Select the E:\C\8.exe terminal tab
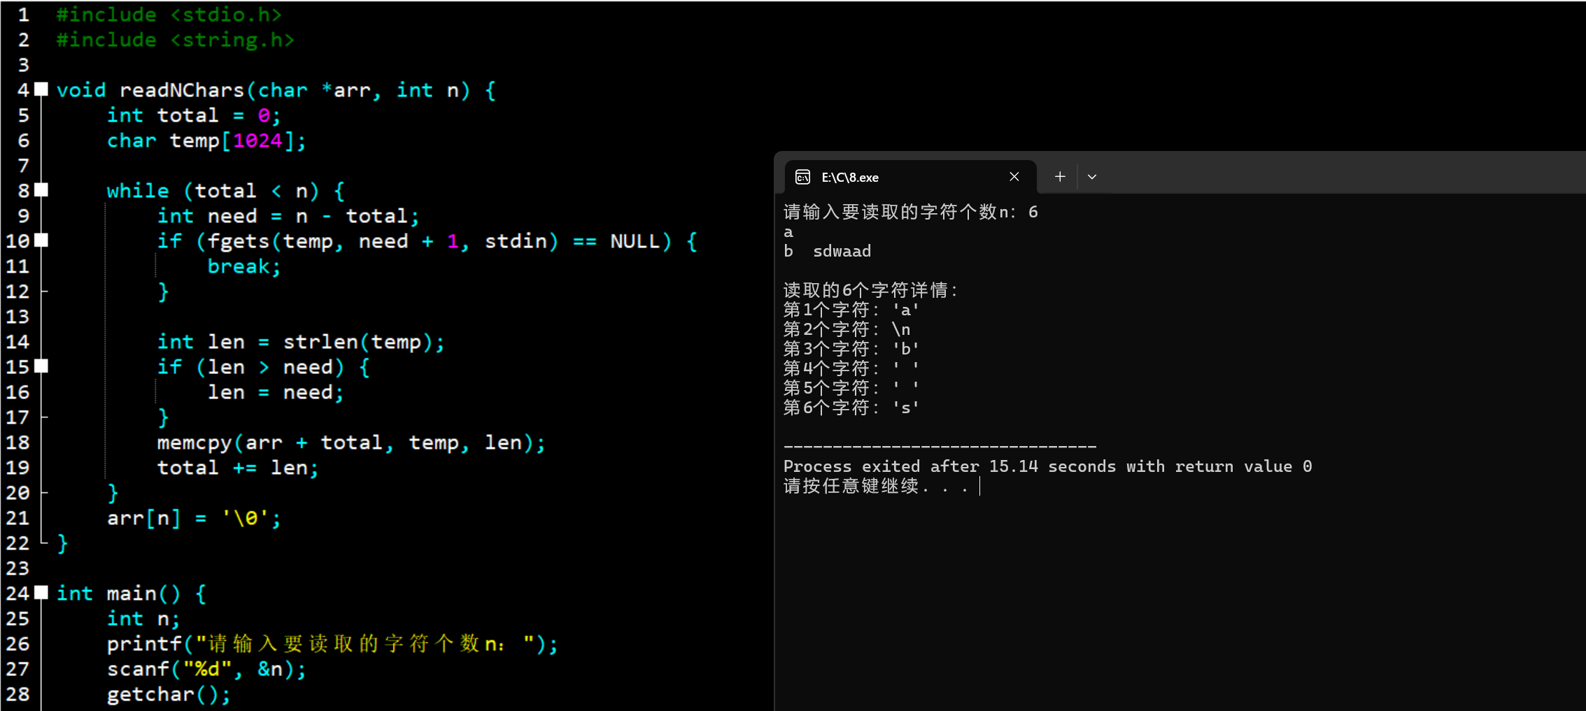The height and width of the screenshot is (711, 1586). point(910,177)
